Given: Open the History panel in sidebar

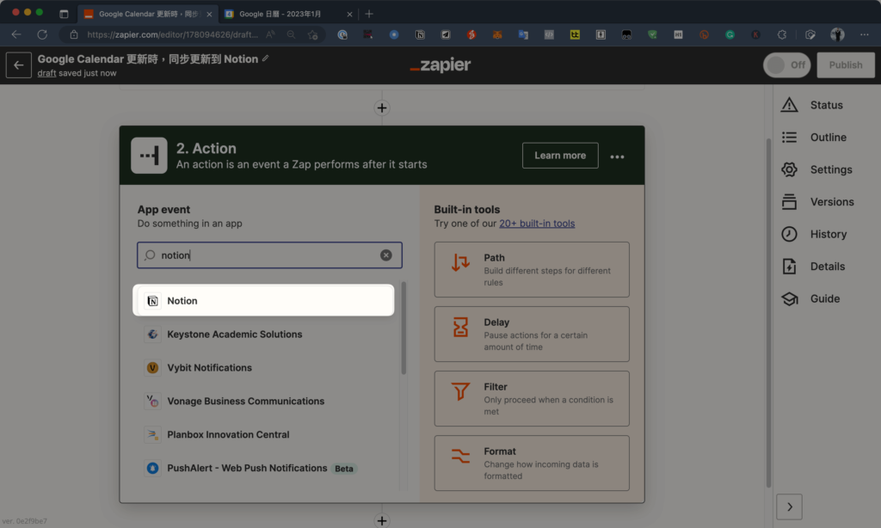Looking at the screenshot, I should 814,234.
